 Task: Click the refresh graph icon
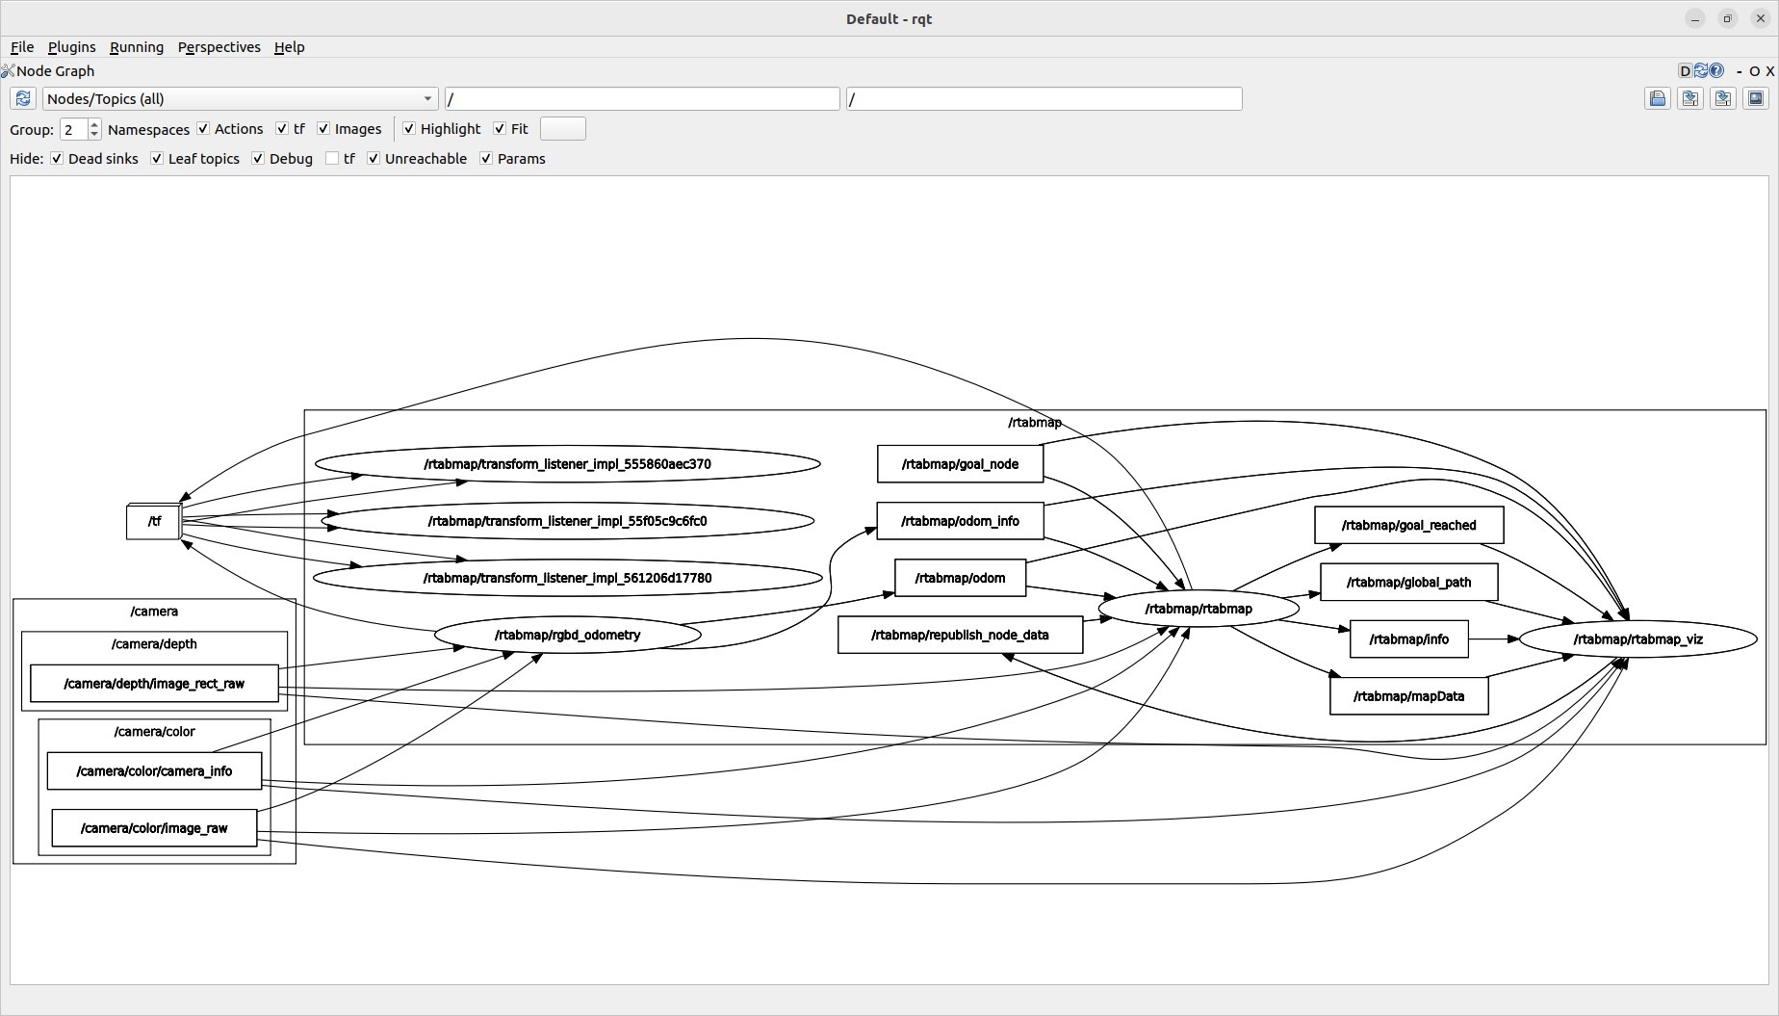coord(22,98)
